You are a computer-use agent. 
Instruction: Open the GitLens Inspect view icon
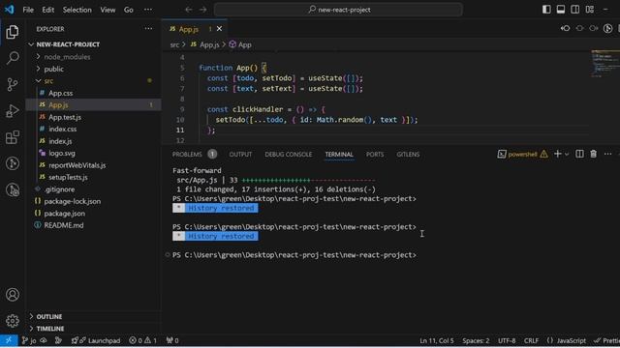tap(13, 189)
